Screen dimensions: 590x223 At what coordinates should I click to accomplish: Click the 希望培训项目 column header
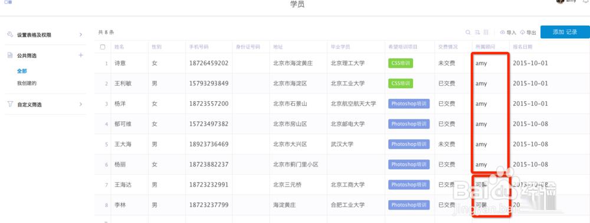pos(403,47)
